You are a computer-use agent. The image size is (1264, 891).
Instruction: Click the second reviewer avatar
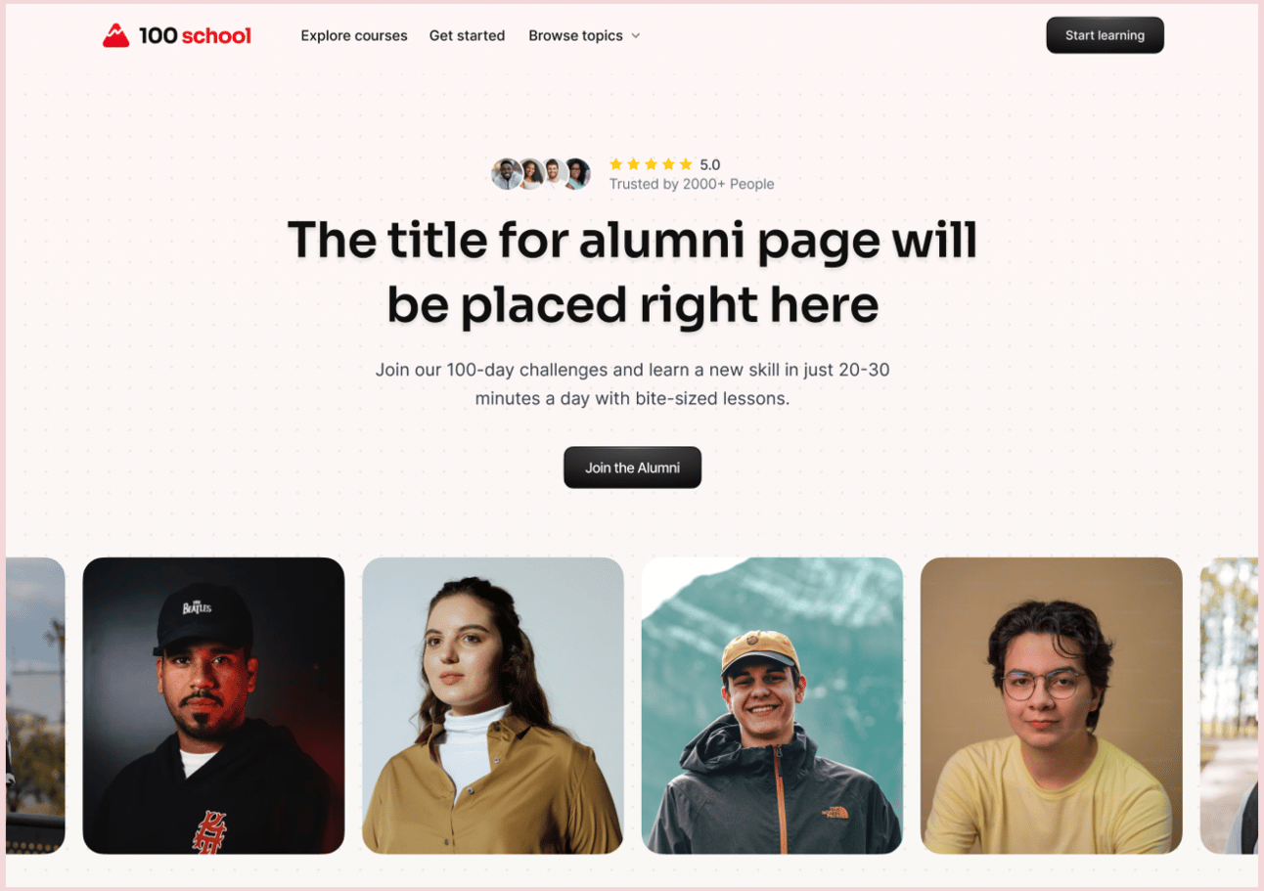tap(530, 174)
